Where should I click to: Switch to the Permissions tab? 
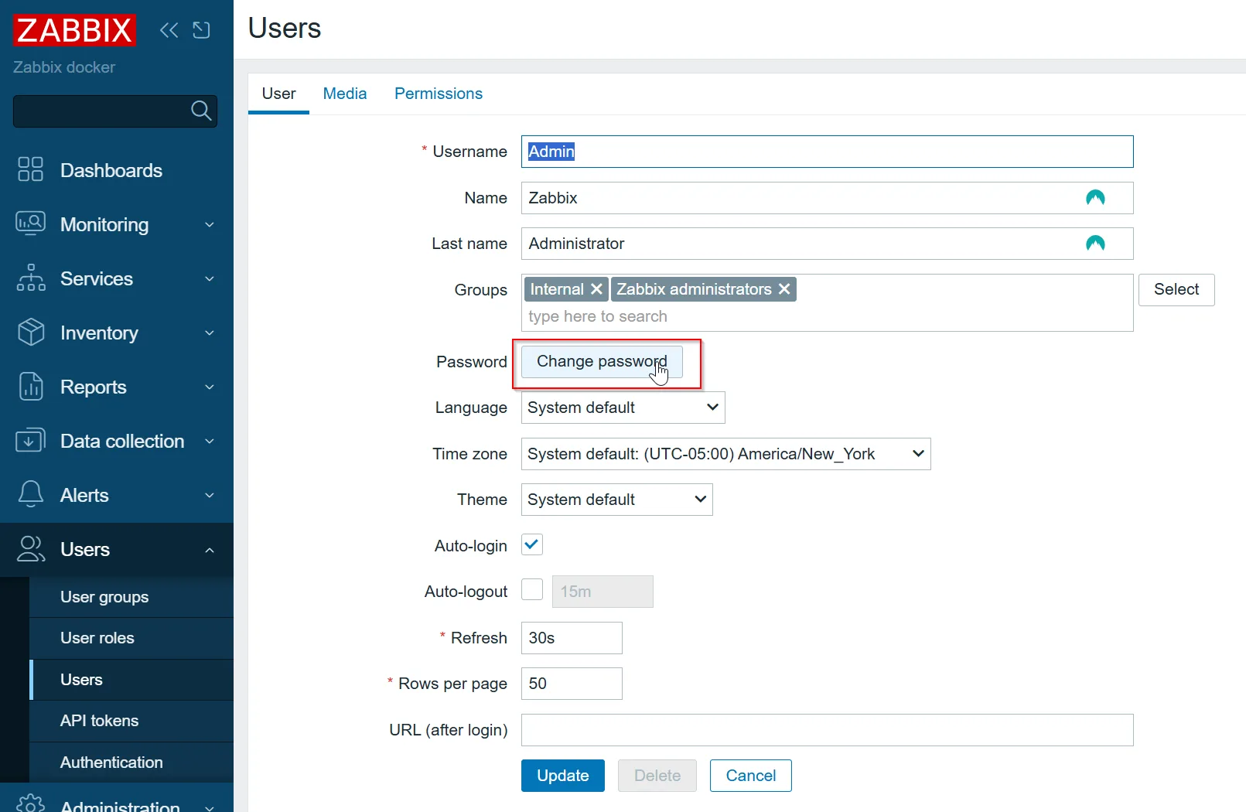coord(439,94)
